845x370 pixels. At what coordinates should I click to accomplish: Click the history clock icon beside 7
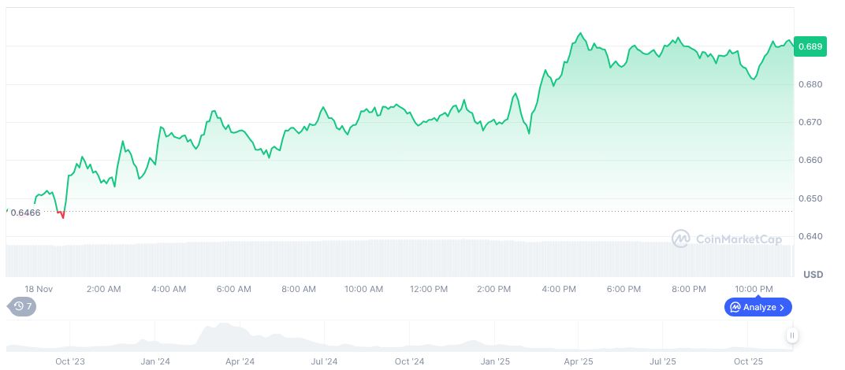tap(17, 306)
